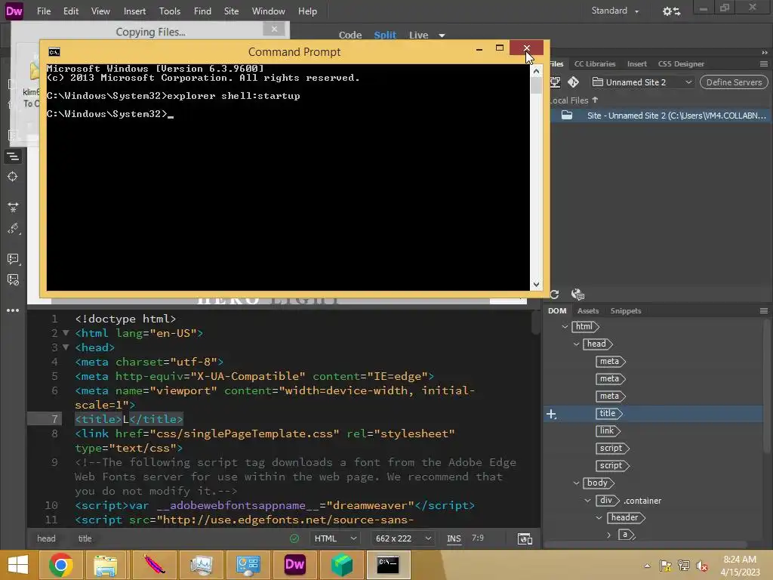Switch to the CSS Designer tab
Viewport: 773px width, 580px height.
681,64
